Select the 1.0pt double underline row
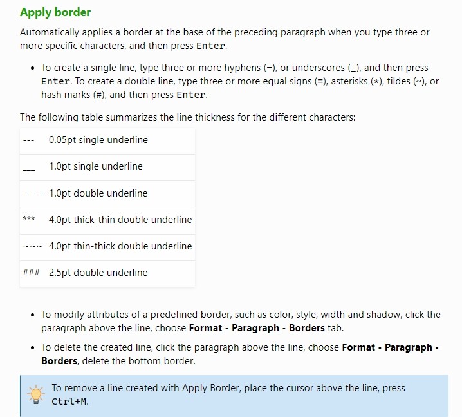Screen dimensions: 462x417 107,194
